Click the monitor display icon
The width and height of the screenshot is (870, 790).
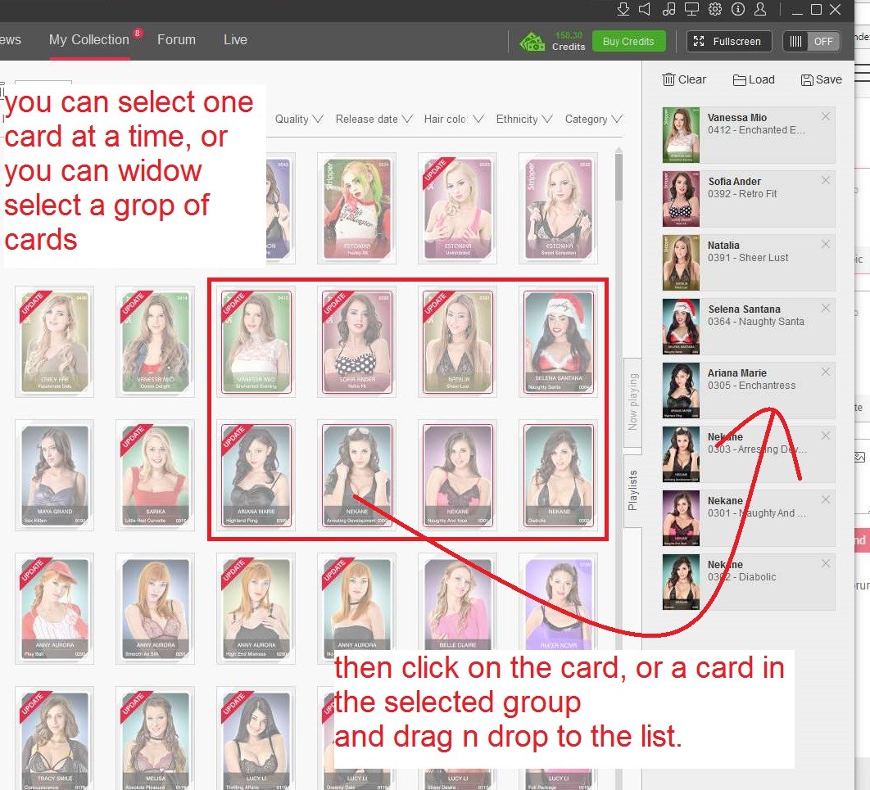691,9
